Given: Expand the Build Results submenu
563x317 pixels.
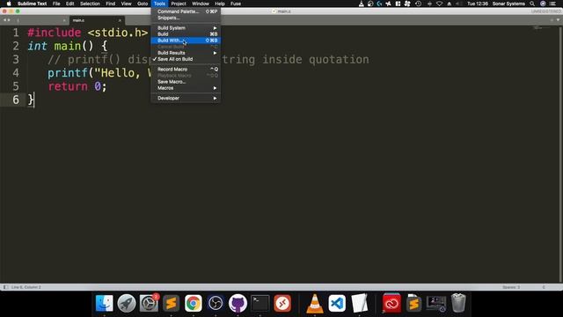Looking at the screenshot, I should tap(186, 53).
